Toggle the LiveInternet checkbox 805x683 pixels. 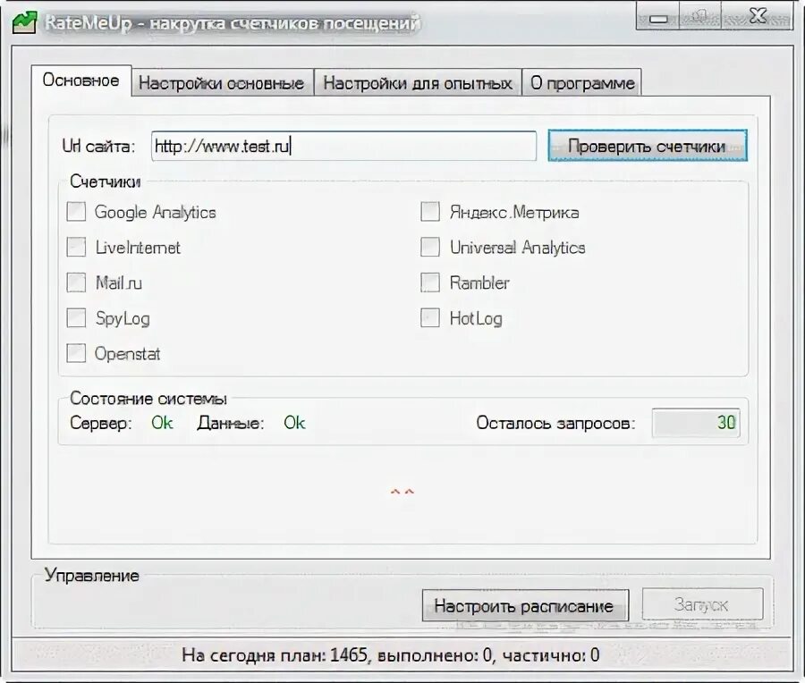point(76,248)
